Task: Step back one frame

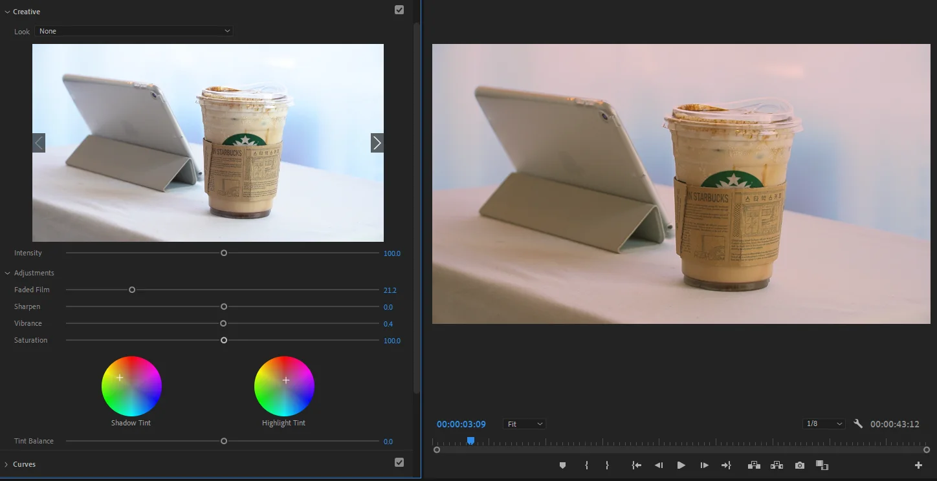Action: (x=659, y=465)
